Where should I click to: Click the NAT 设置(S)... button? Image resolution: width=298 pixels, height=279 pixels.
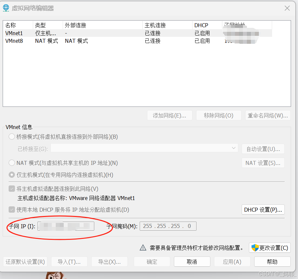click(263, 163)
